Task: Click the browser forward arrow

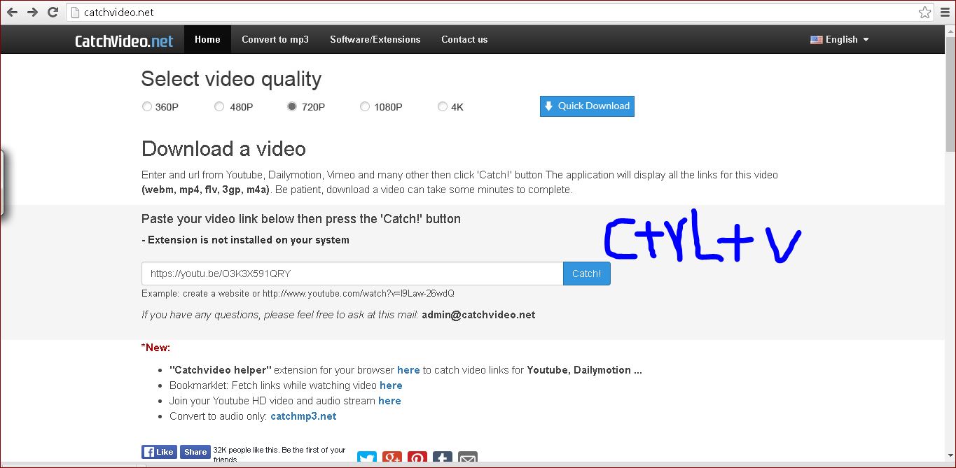Action: [x=32, y=13]
